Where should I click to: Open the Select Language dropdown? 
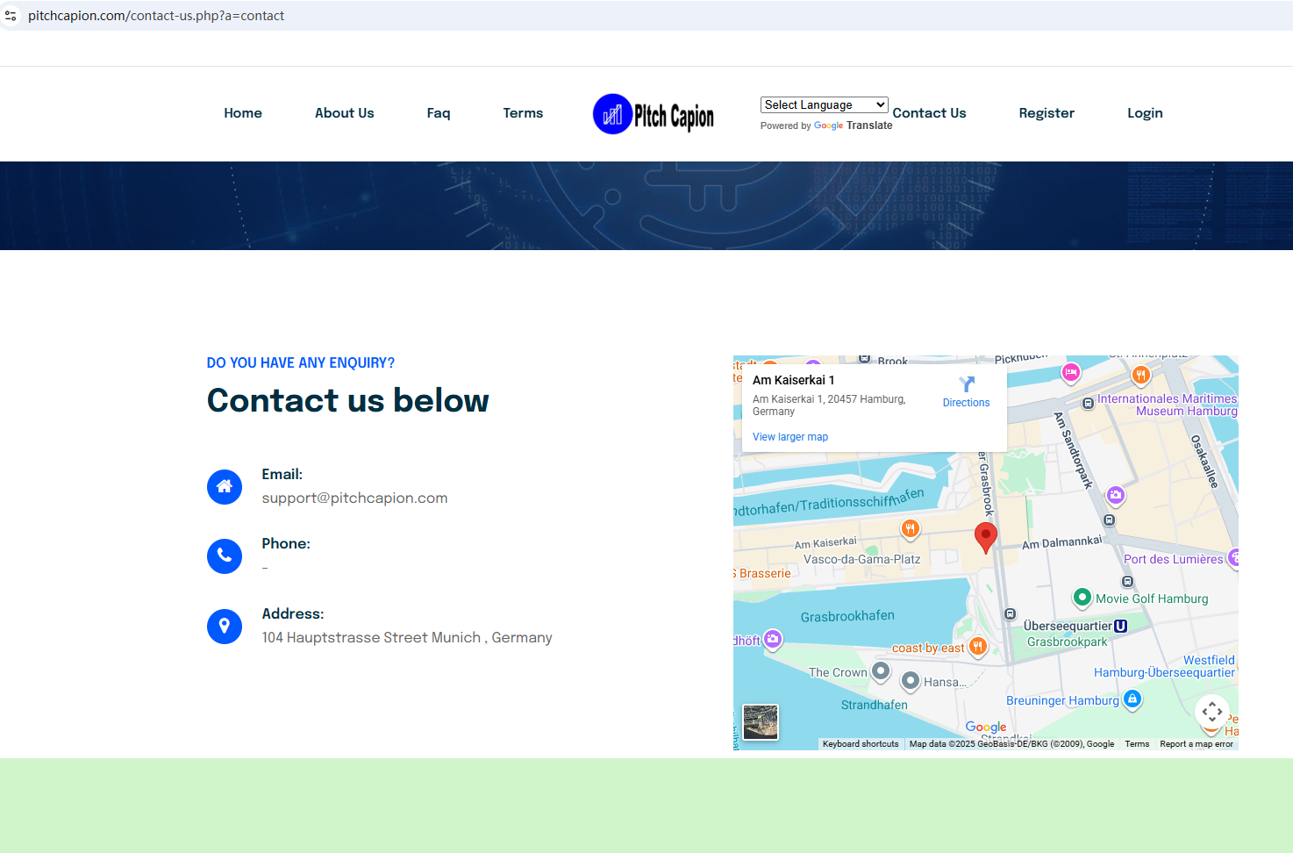click(824, 104)
